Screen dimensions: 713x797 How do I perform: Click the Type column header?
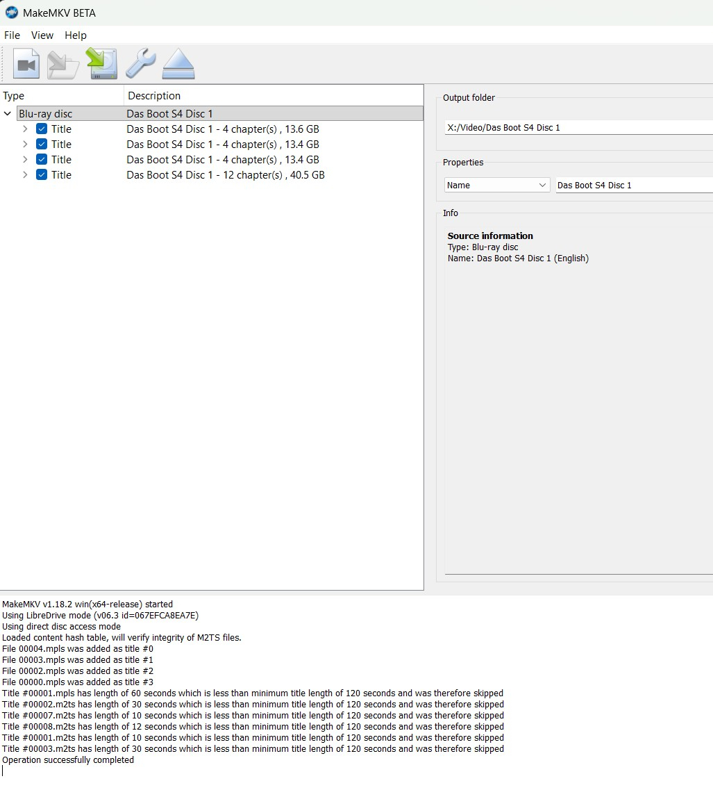click(x=62, y=96)
